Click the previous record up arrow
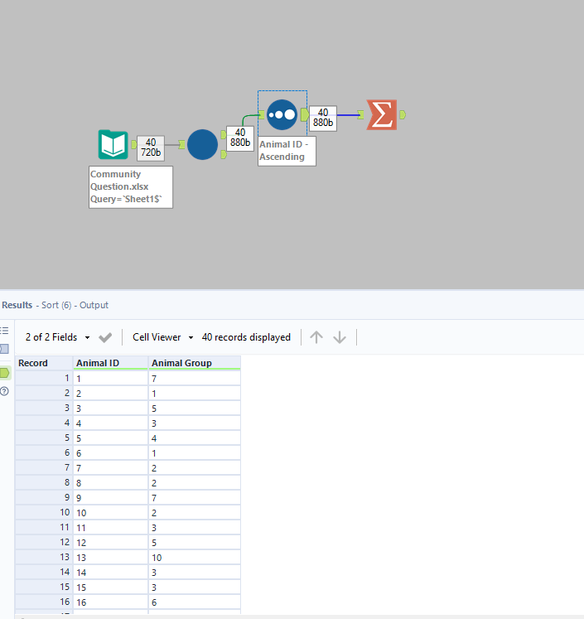Viewport: 584px width, 619px height. [x=316, y=337]
